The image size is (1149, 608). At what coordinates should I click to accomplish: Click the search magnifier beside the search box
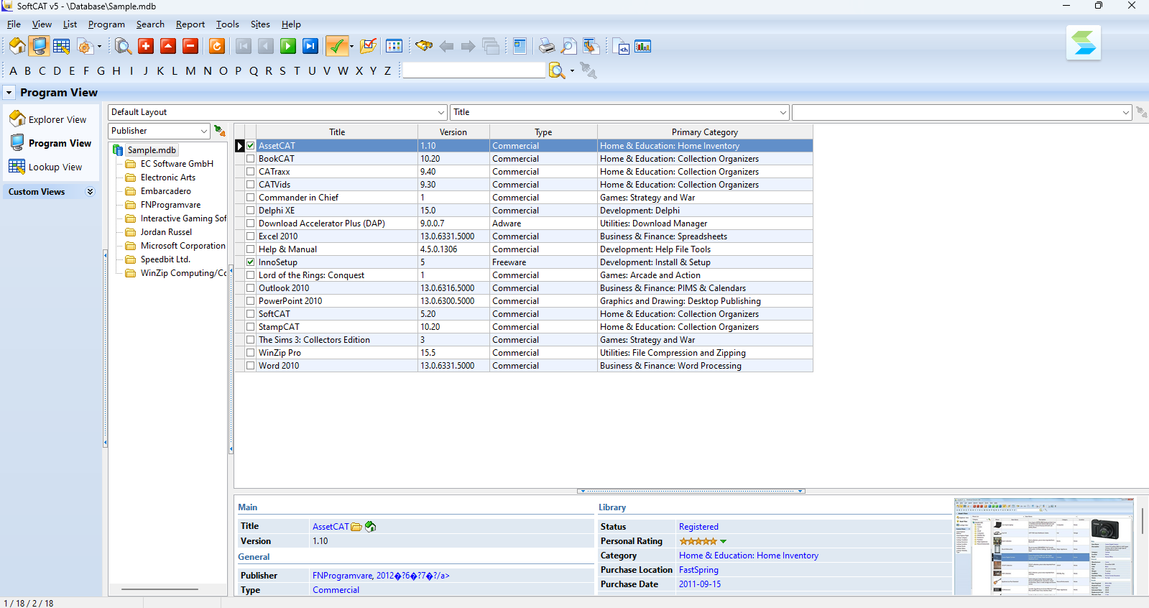[x=556, y=70]
